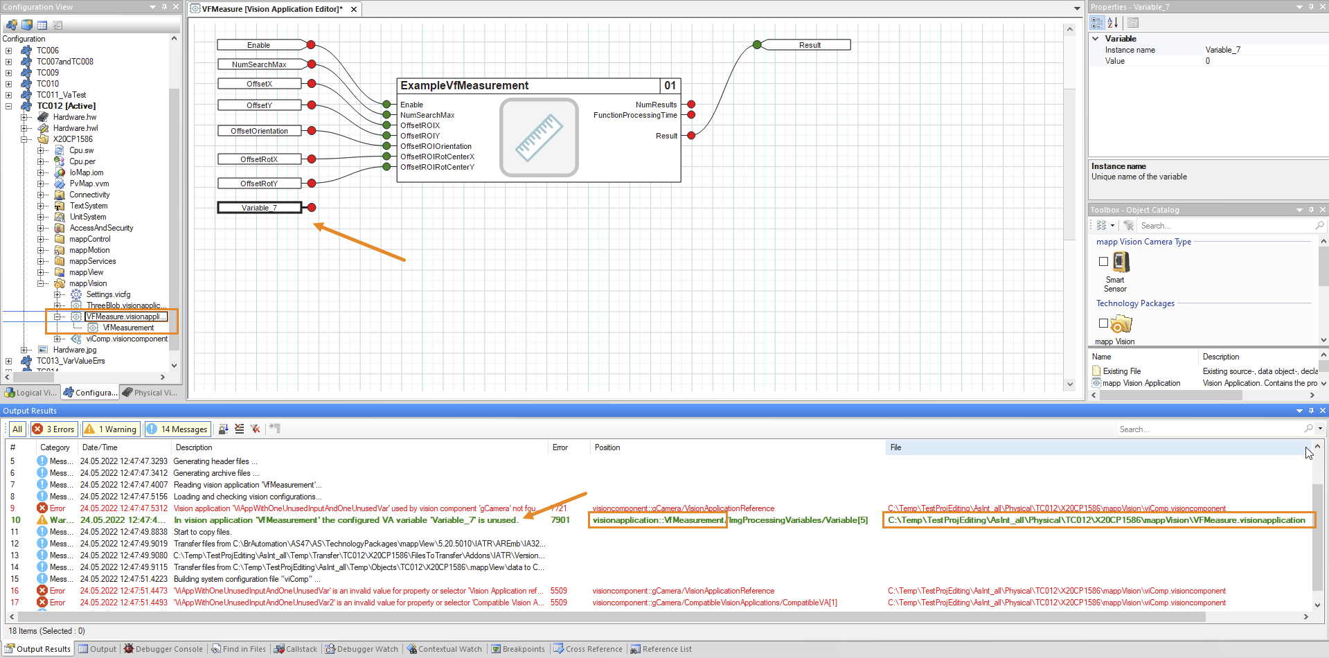This screenshot has height=658, width=1329.
Task: Collapse the Variable property category
Action: (x=1096, y=39)
